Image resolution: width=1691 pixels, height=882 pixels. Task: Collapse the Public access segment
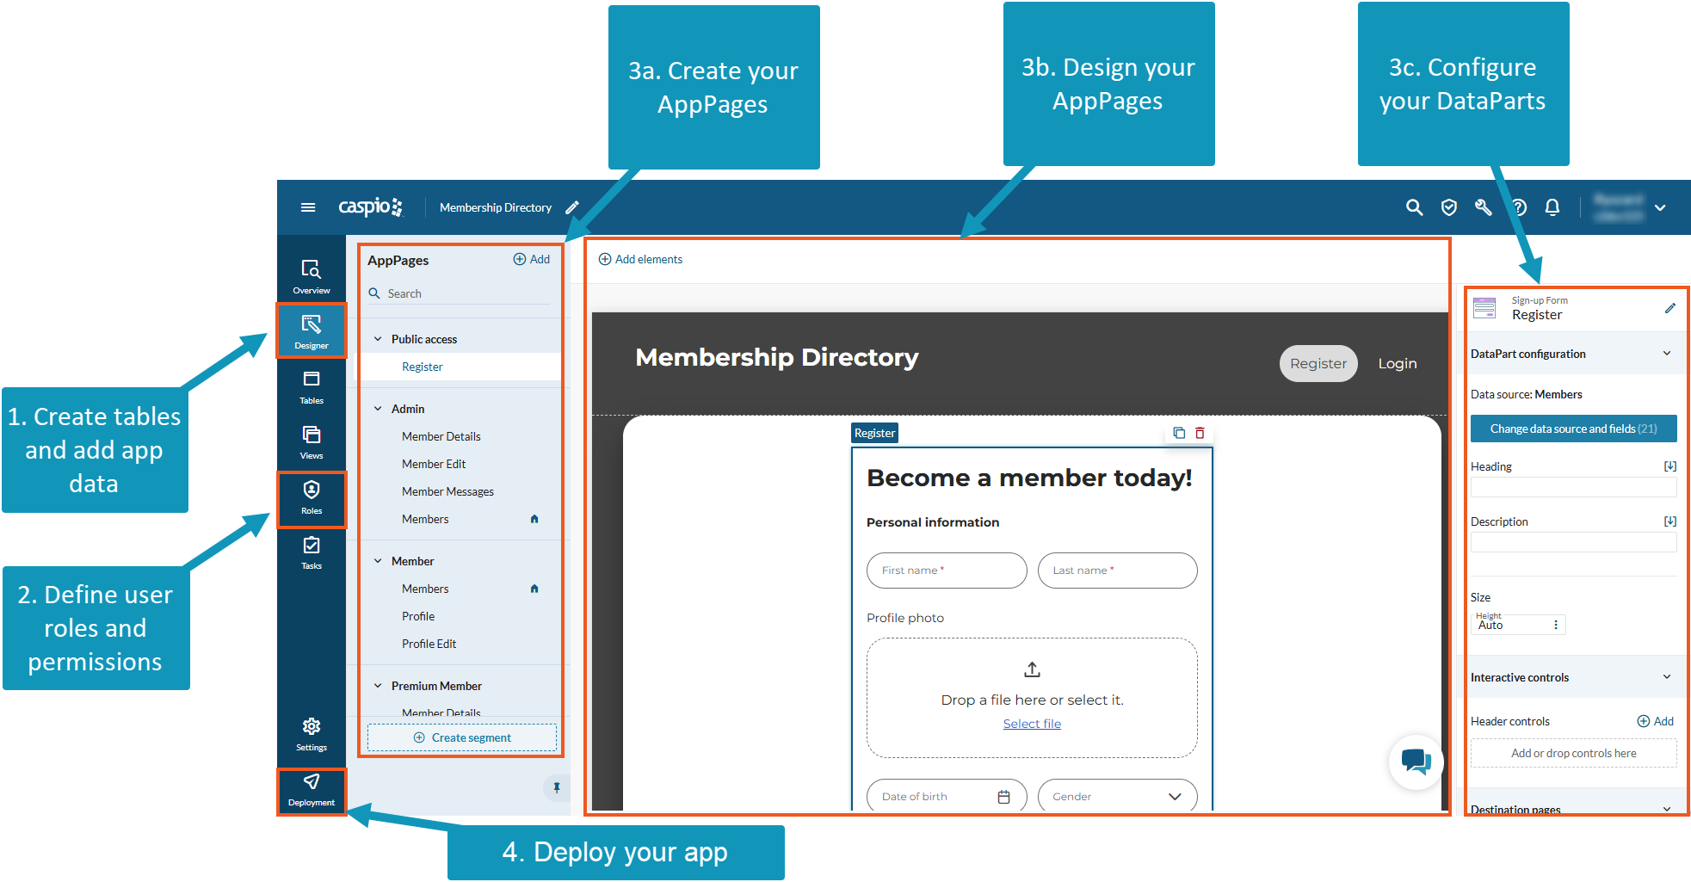pyautogui.click(x=378, y=339)
